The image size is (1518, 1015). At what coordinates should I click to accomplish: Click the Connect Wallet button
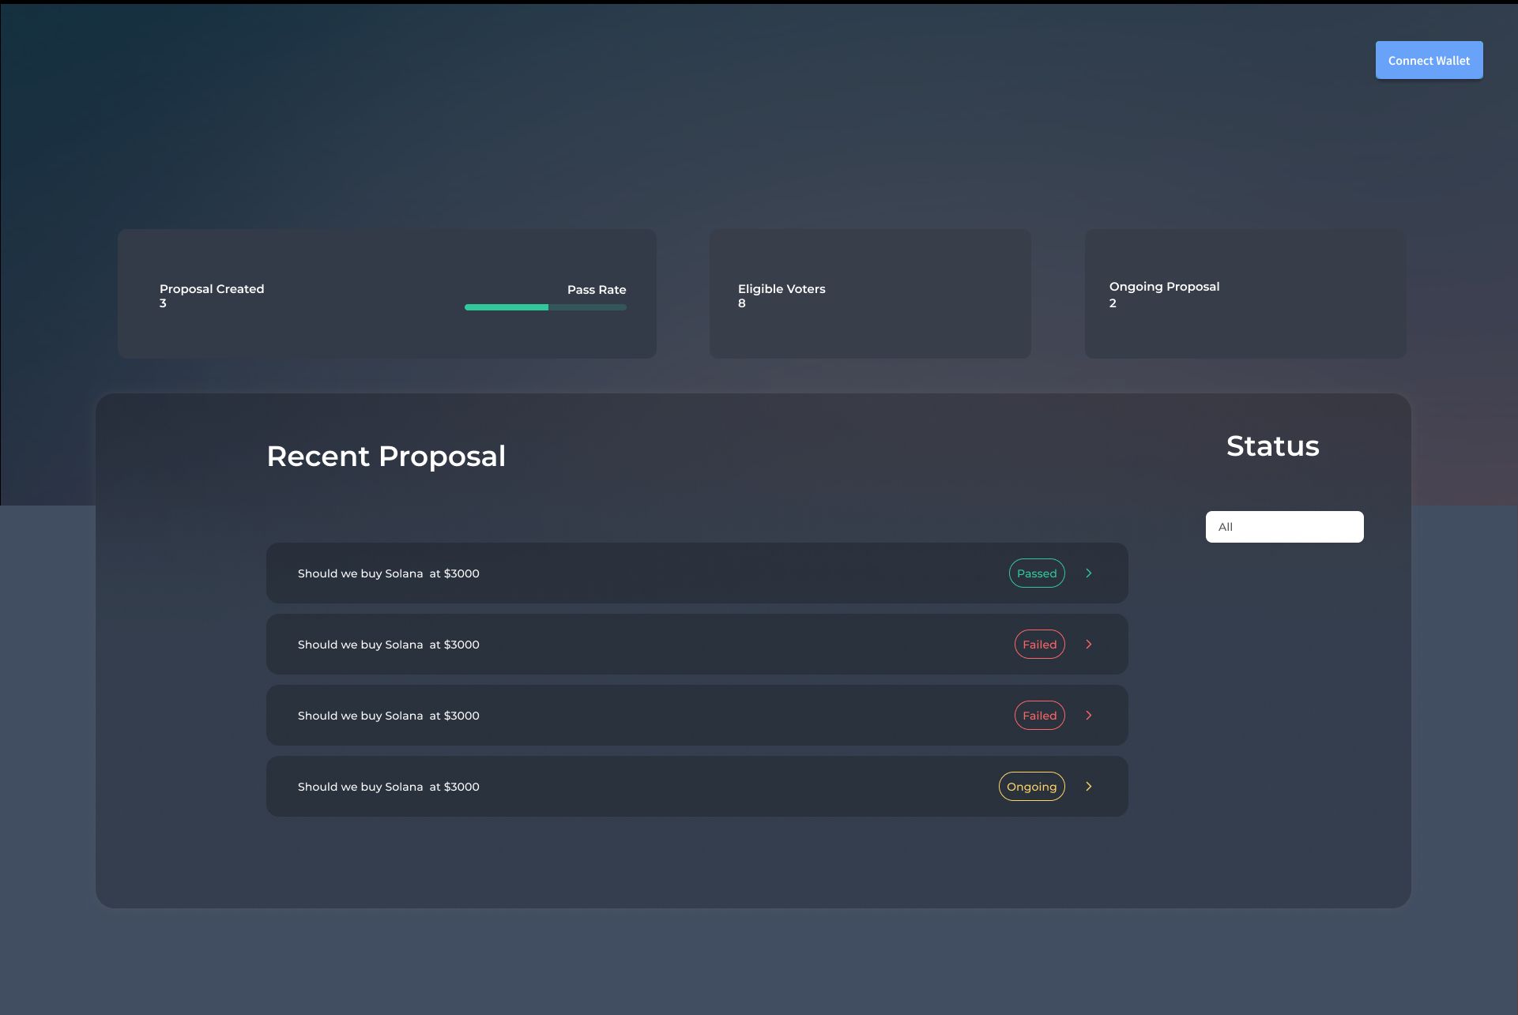(x=1429, y=60)
